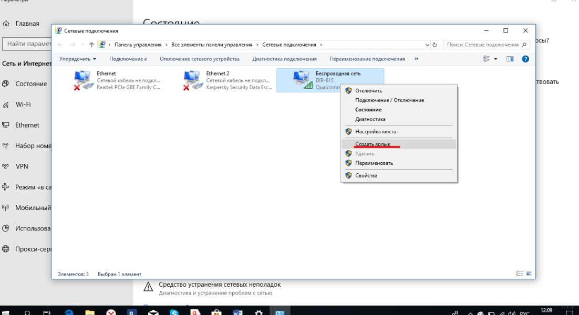Show hidden tray icons chevron
Screen dimensions: 579x315
tap(470, 313)
